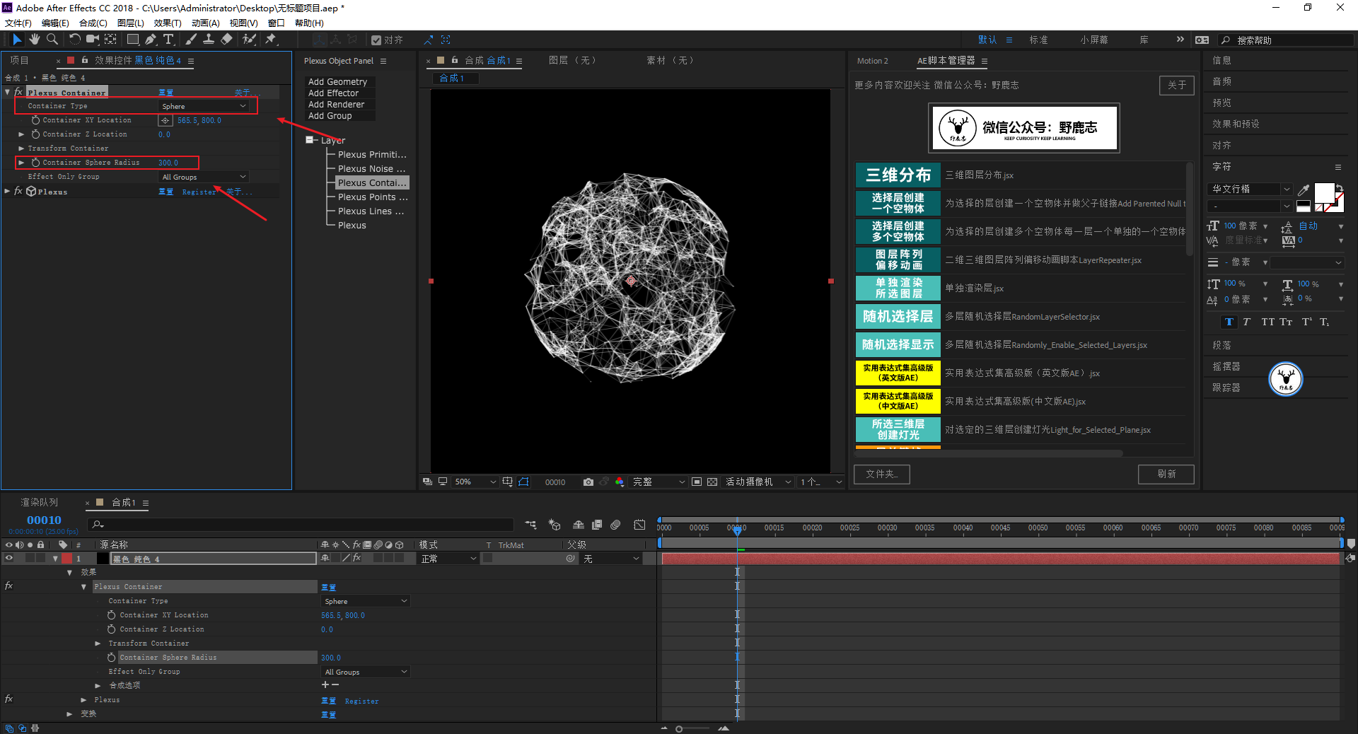Hide layer 黑色 纯色 4 with eye toggle
This screenshot has height=734, width=1358.
(9, 559)
